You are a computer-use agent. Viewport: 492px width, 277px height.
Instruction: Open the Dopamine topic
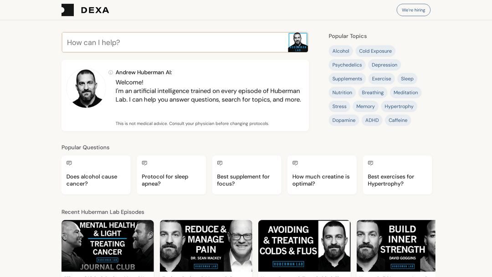[x=344, y=120]
